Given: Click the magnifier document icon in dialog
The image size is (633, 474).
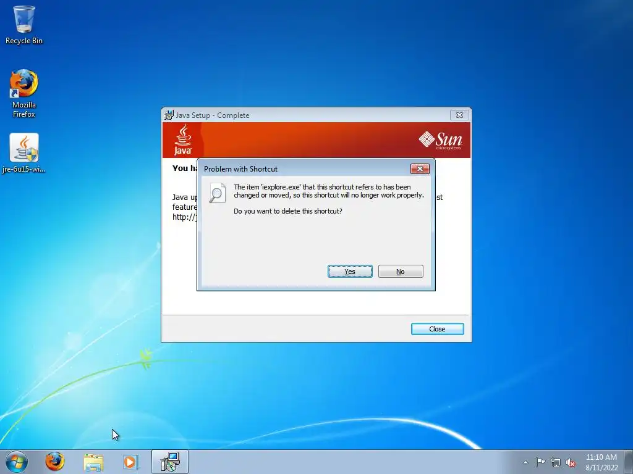Looking at the screenshot, I should [217, 193].
